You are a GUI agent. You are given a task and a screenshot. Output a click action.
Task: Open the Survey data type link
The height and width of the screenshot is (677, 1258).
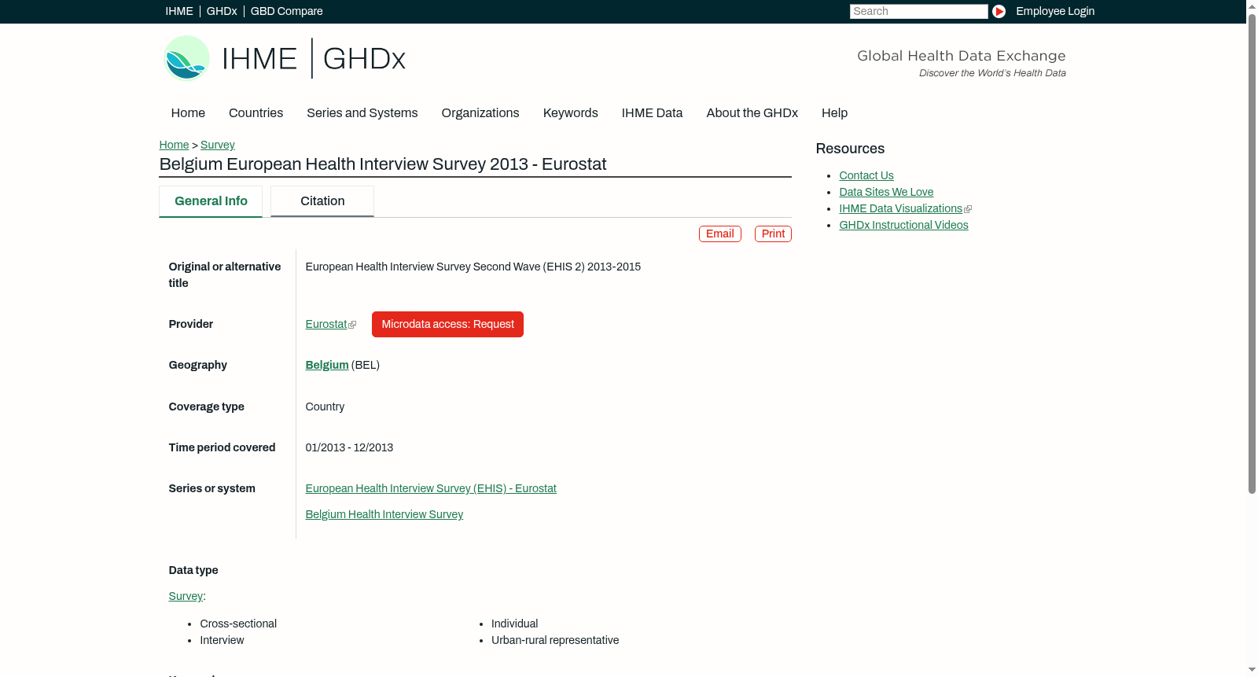(x=186, y=596)
